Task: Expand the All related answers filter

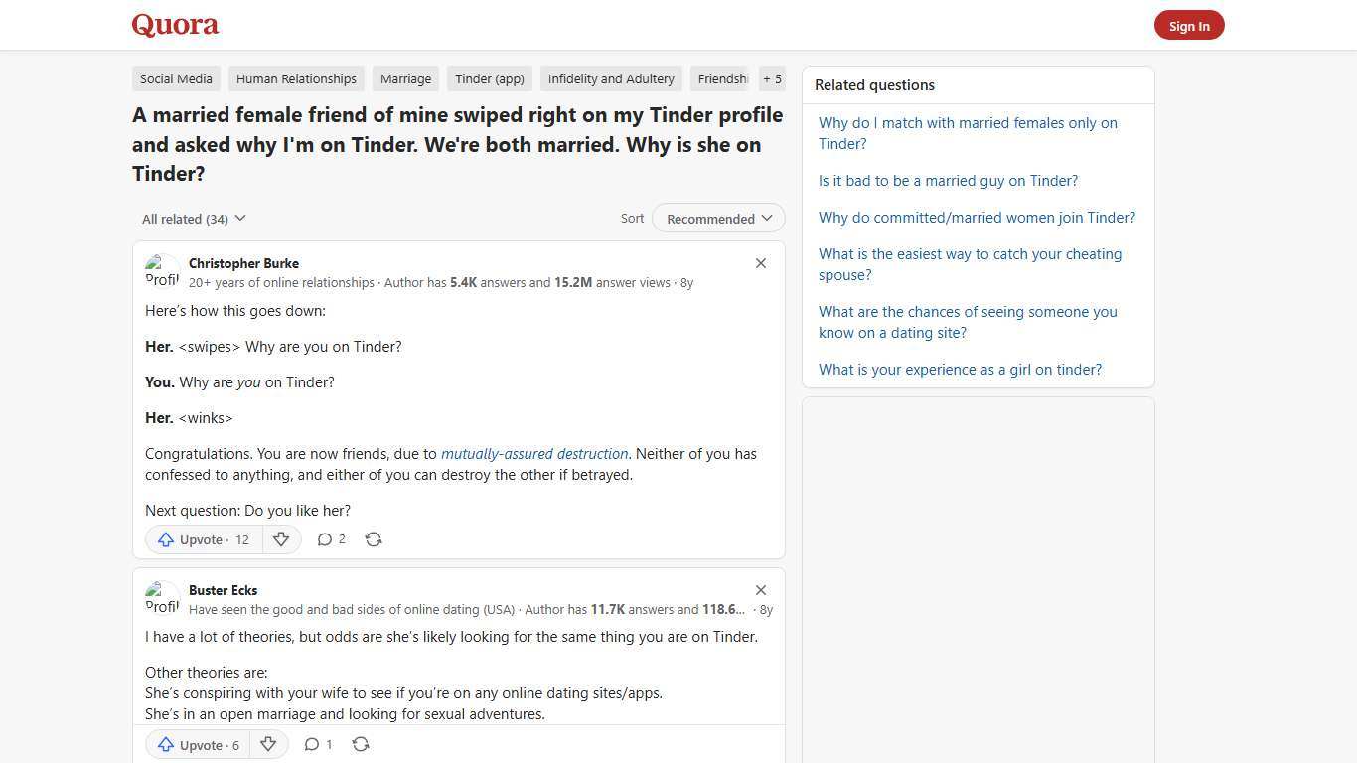Action: click(194, 218)
